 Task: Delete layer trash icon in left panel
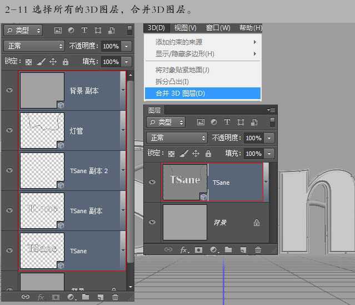click(115, 297)
